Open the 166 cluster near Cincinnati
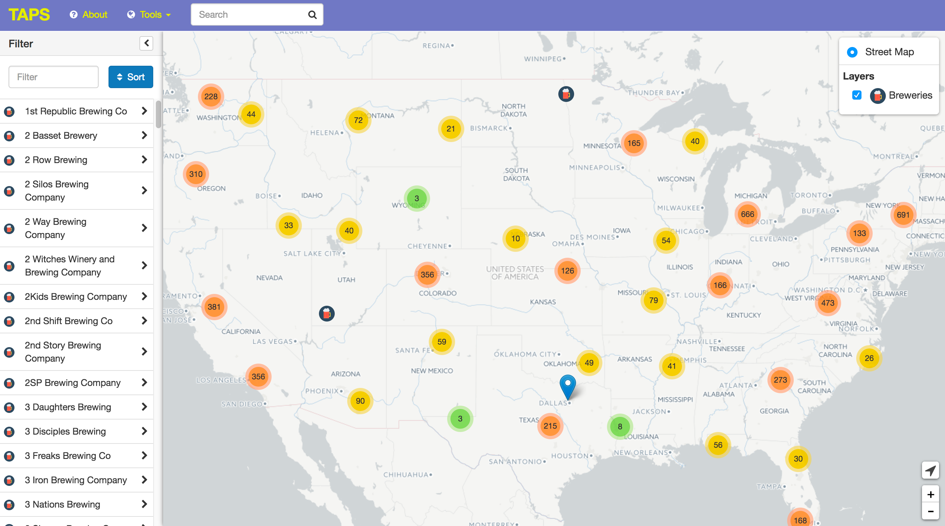The height and width of the screenshot is (526, 945). click(x=720, y=285)
